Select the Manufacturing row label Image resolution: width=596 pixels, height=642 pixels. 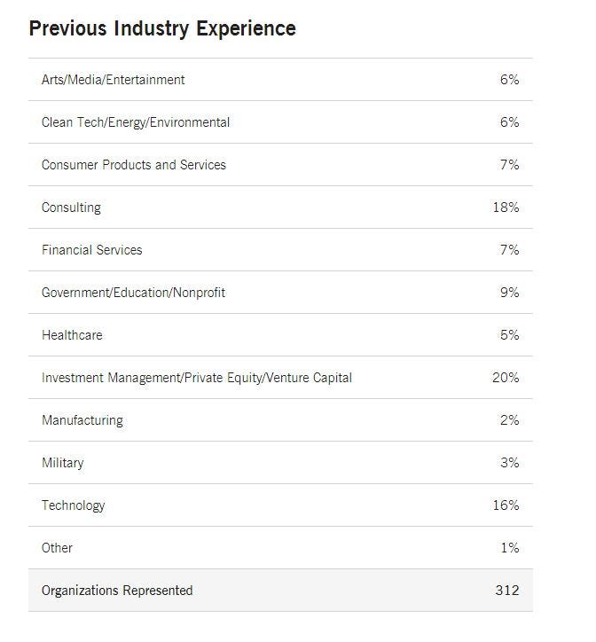(x=82, y=420)
